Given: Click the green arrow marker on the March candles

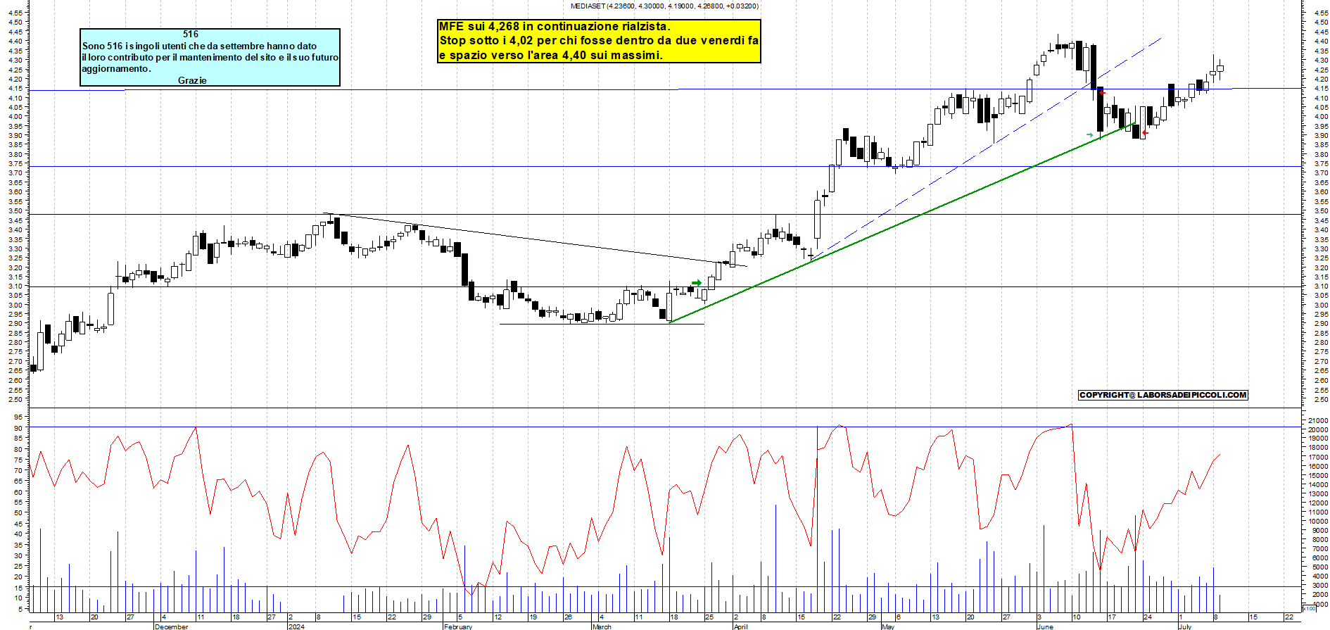Looking at the screenshot, I should [x=697, y=283].
